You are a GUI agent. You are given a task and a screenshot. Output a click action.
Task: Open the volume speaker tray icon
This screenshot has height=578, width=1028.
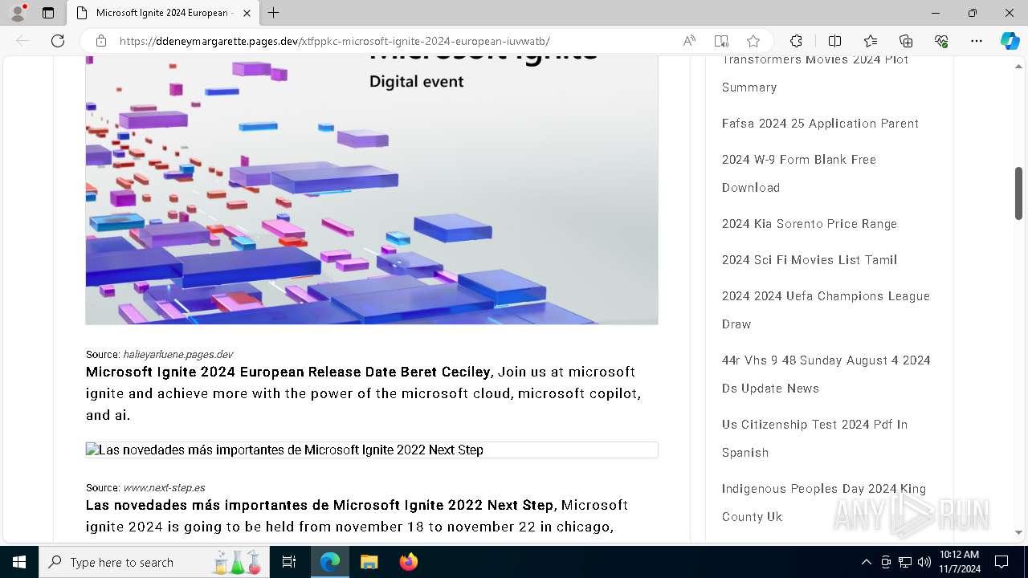924,562
